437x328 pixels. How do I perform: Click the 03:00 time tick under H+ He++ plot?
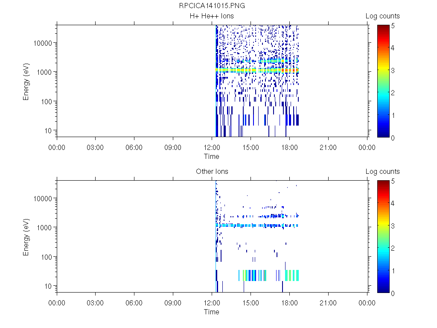[95, 147]
